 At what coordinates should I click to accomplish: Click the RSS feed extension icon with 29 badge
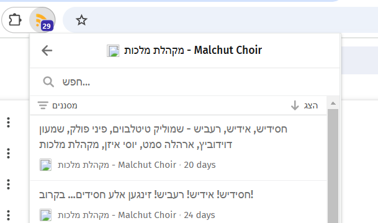[42, 20]
